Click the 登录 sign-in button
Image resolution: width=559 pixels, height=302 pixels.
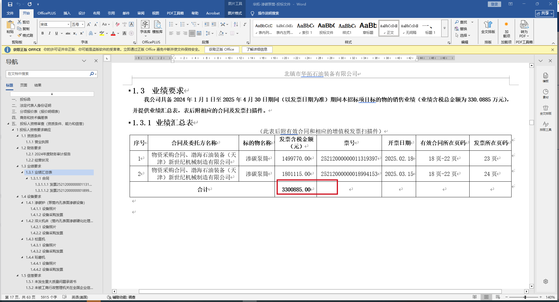tap(494, 4)
